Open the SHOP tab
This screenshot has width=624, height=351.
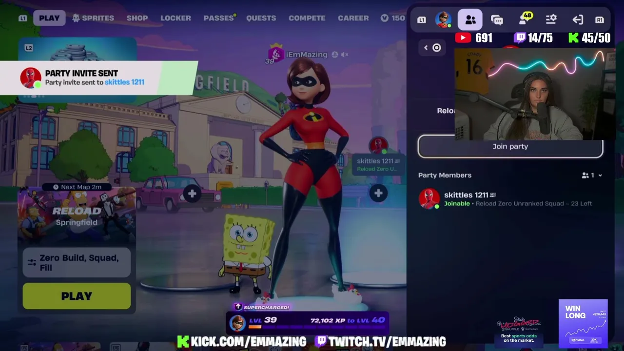pos(137,18)
